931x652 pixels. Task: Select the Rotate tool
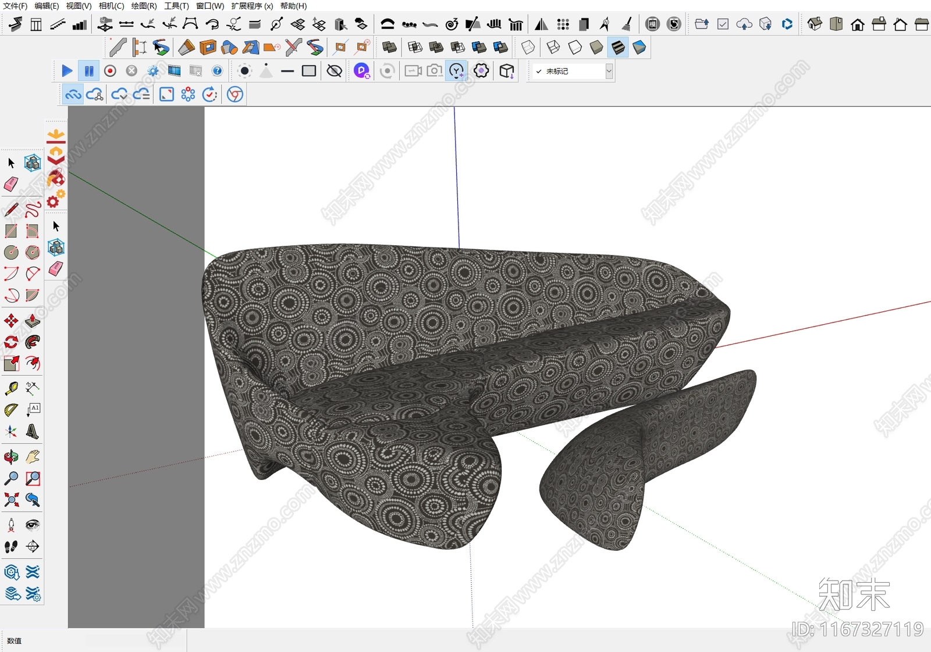[11, 342]
